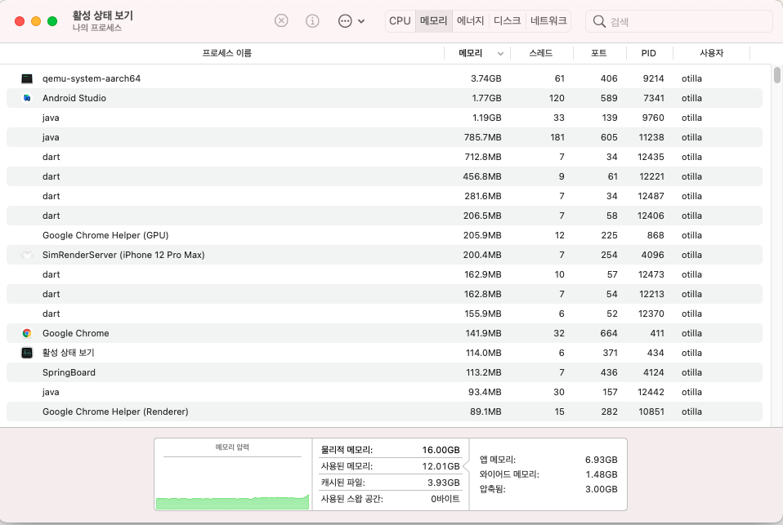Sort by 프로세스 이름 column header
This screenshot has width=783, height=525.
pyautogui.click(x=226, y=53)
